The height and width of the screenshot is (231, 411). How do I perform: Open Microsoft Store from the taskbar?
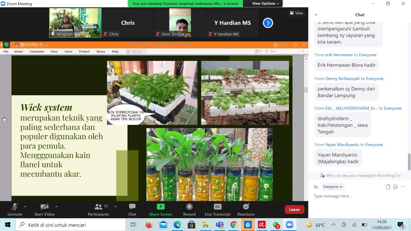coord(191,225)
